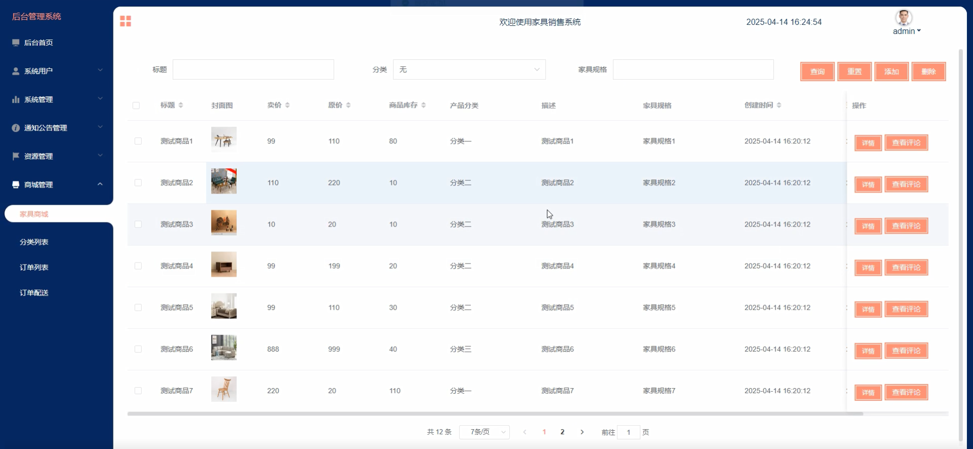Click 查看评论 for 测试商品2
Viewport: 973px width, 449px height.
pos(906,184)
